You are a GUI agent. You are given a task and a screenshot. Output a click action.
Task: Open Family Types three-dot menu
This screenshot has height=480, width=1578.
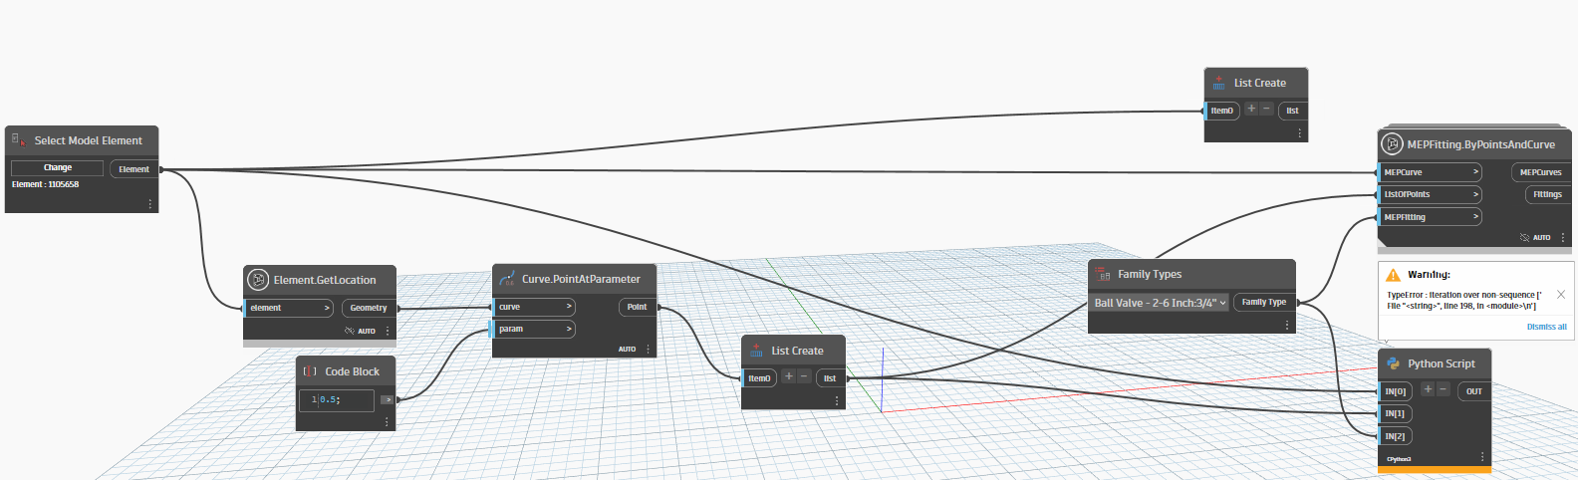tap(1287, 325)
